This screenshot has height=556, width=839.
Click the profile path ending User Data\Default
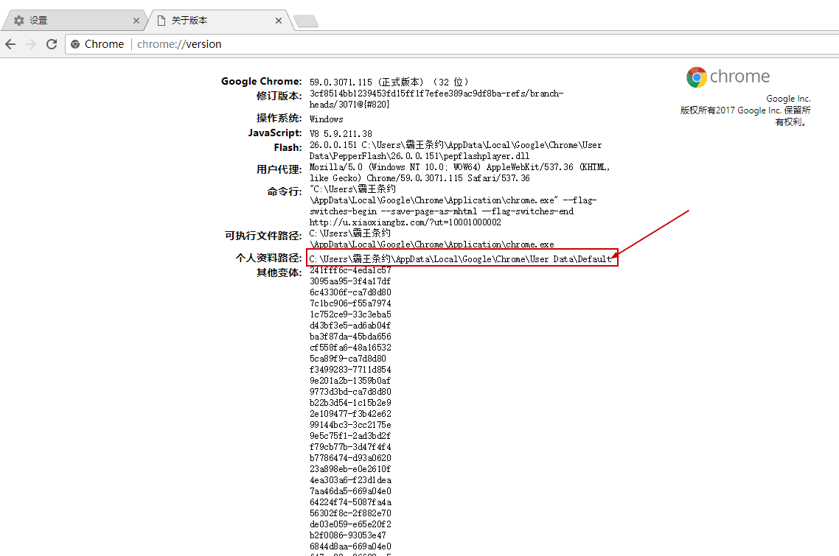[460, 258]
